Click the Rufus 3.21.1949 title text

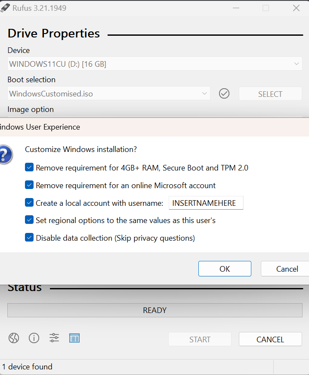click(x=39, y=8)
